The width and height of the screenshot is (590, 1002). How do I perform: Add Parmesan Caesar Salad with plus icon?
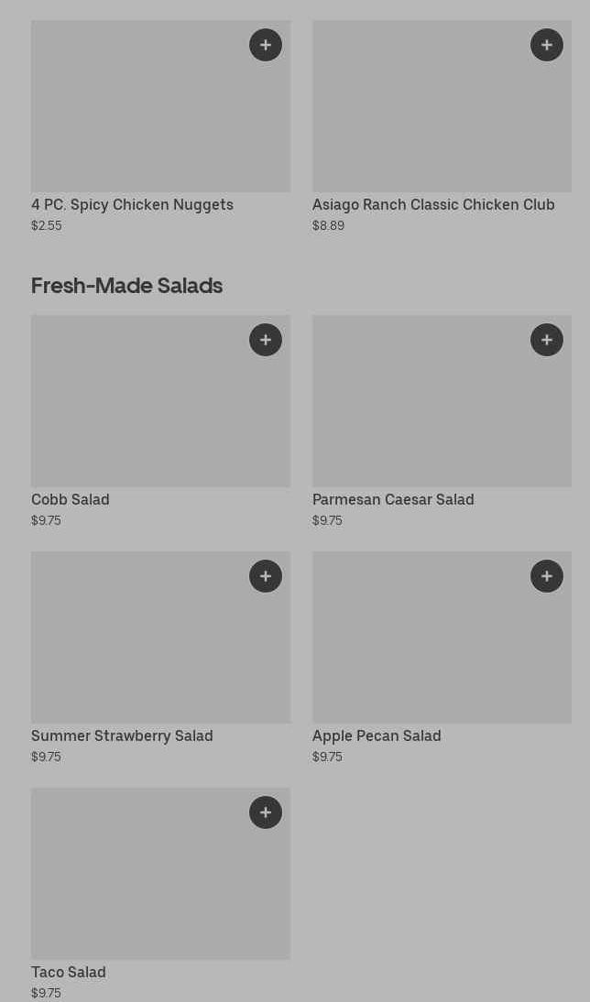547,340
